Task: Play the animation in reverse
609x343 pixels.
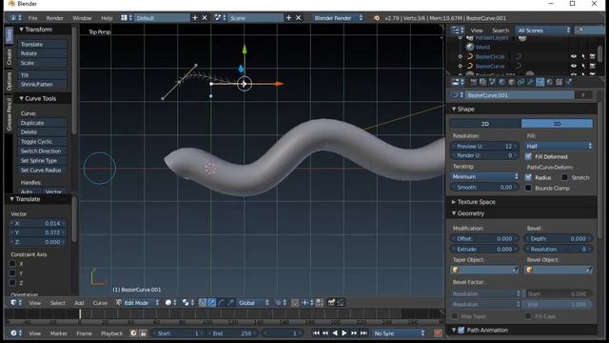Action: coord(335,333)
